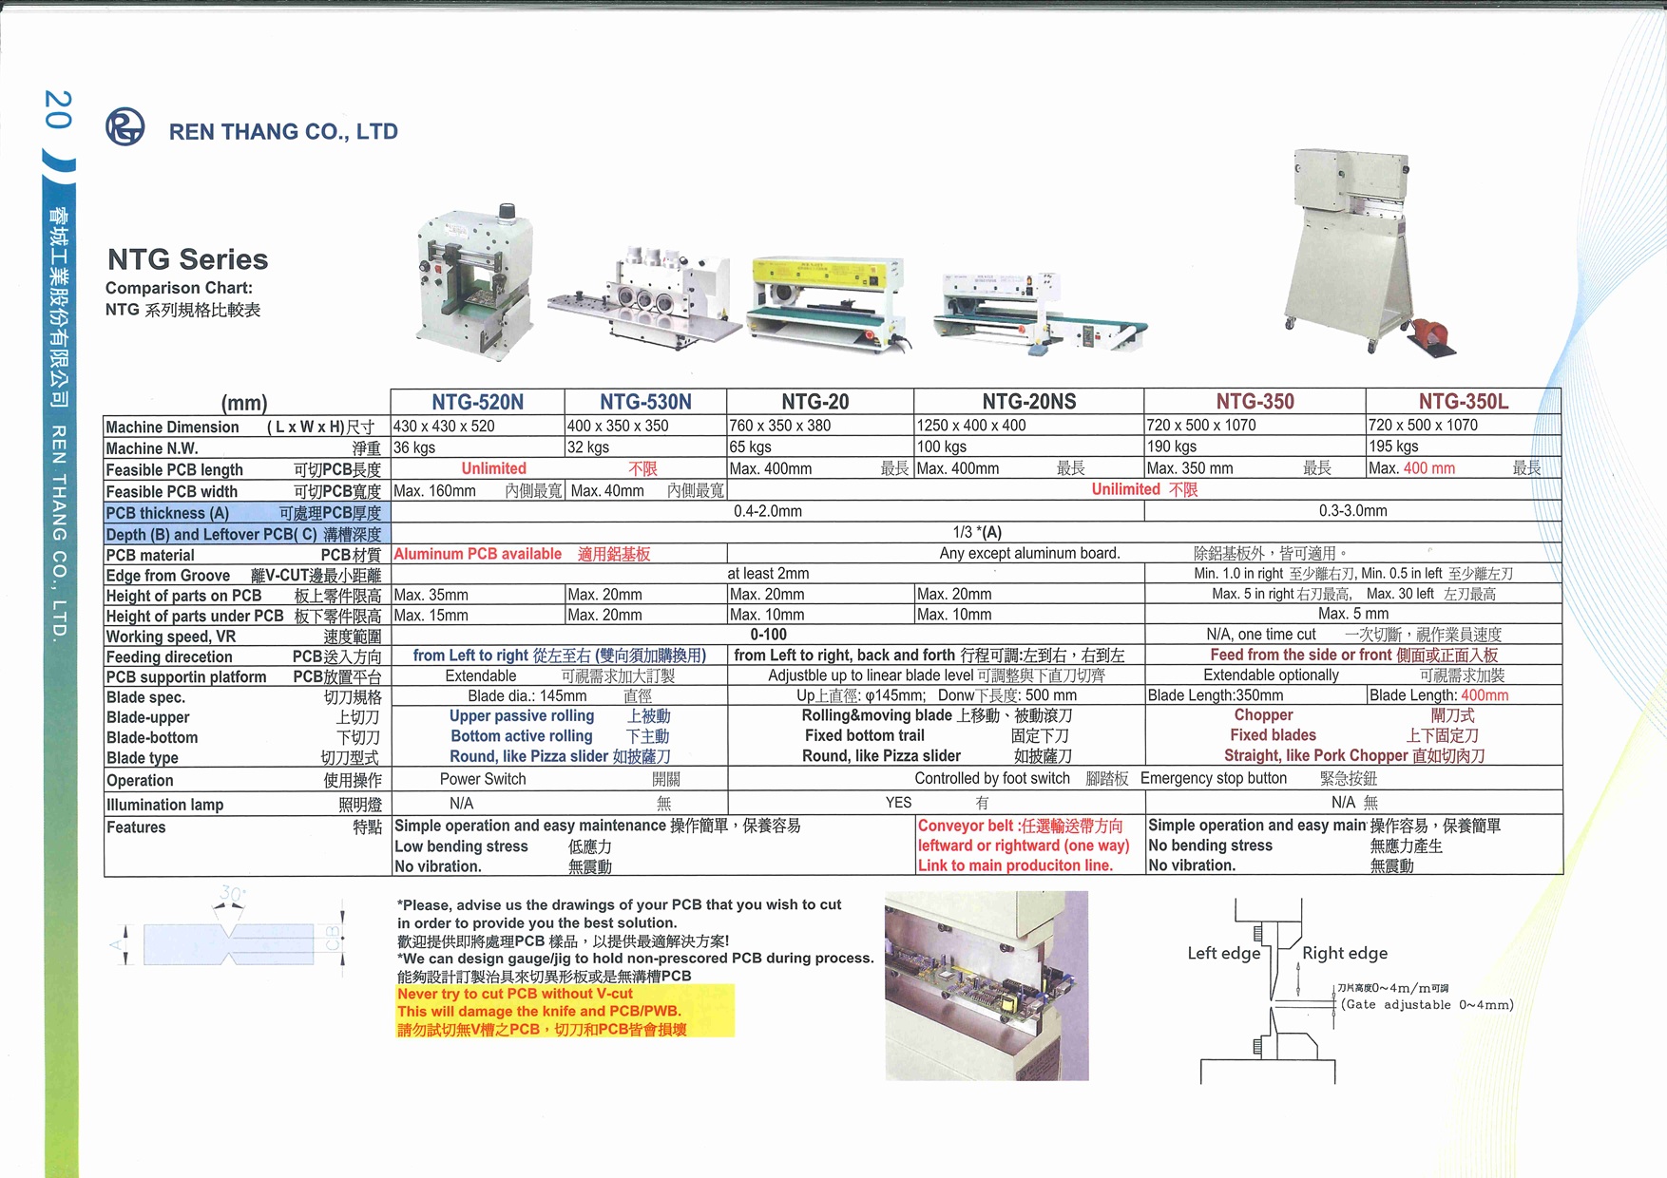This screenshot has height=1178, width=1667.
Task: Click the 'REN THANG CO., LTD' heading
Action: pyautogui.click(x=283, y=132)
